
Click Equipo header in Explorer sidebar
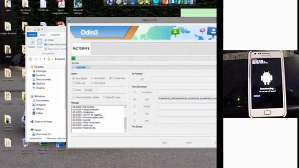(x=36, y=130)
